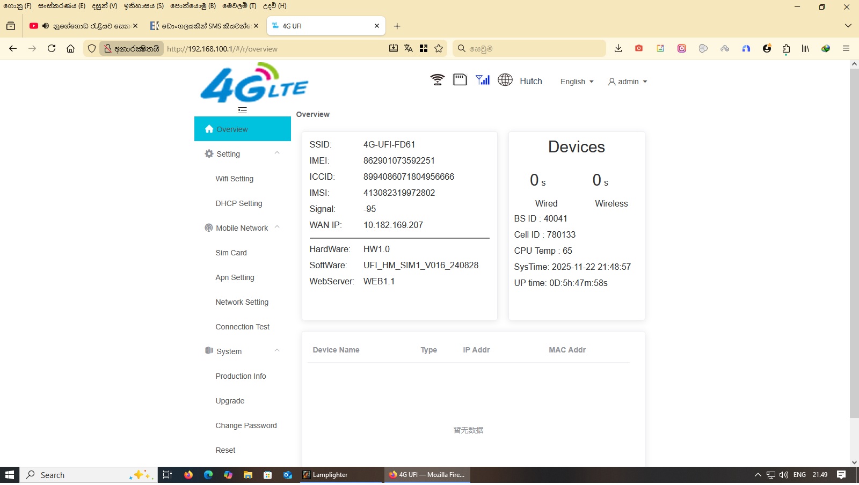
Task: Open the Windows Start button
Action: click(x=10, y=475)
